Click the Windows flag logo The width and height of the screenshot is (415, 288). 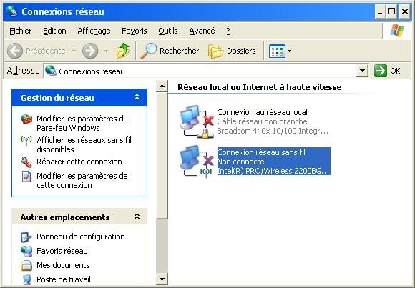(x=396, y=31)
